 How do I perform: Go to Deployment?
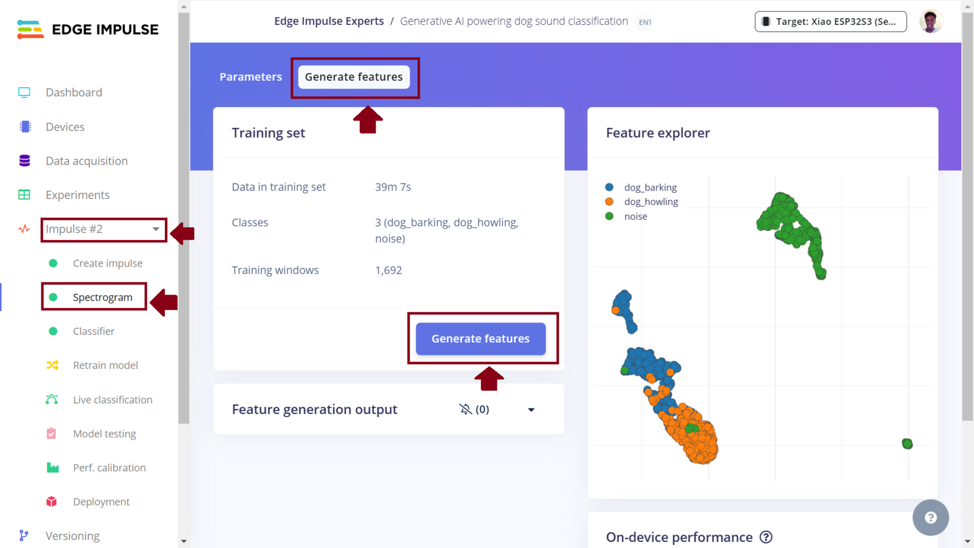tap(101, 502)
